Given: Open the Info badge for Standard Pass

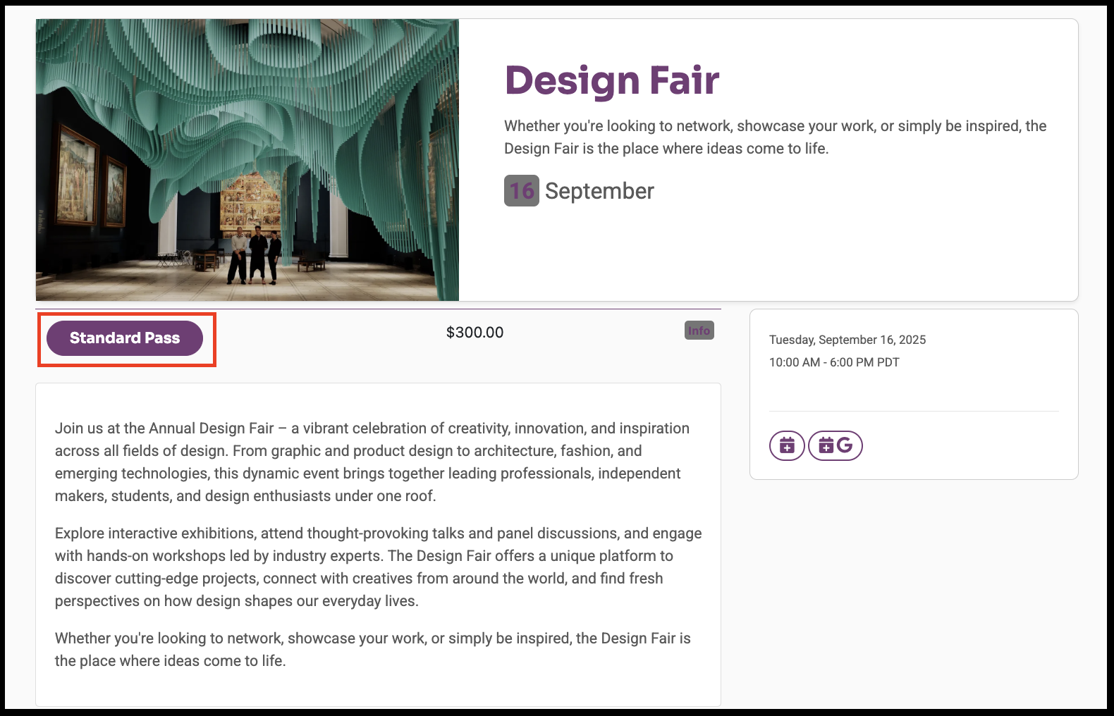Looking at the screenshot, I should [699, 331].
